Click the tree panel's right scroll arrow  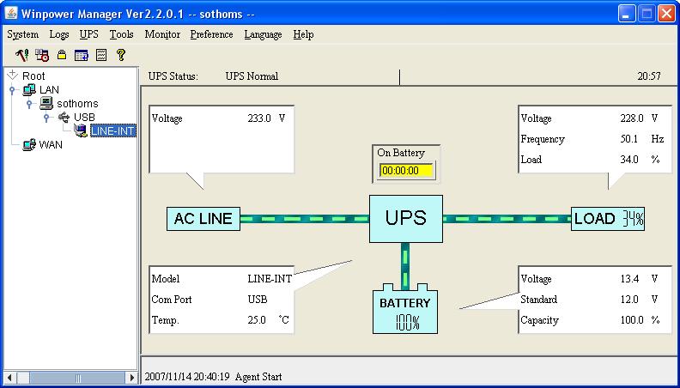[131, 378]
